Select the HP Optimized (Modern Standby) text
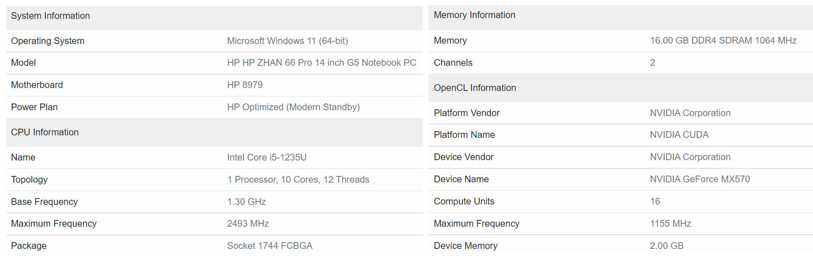The image size is (813, 256). (293, 107)
